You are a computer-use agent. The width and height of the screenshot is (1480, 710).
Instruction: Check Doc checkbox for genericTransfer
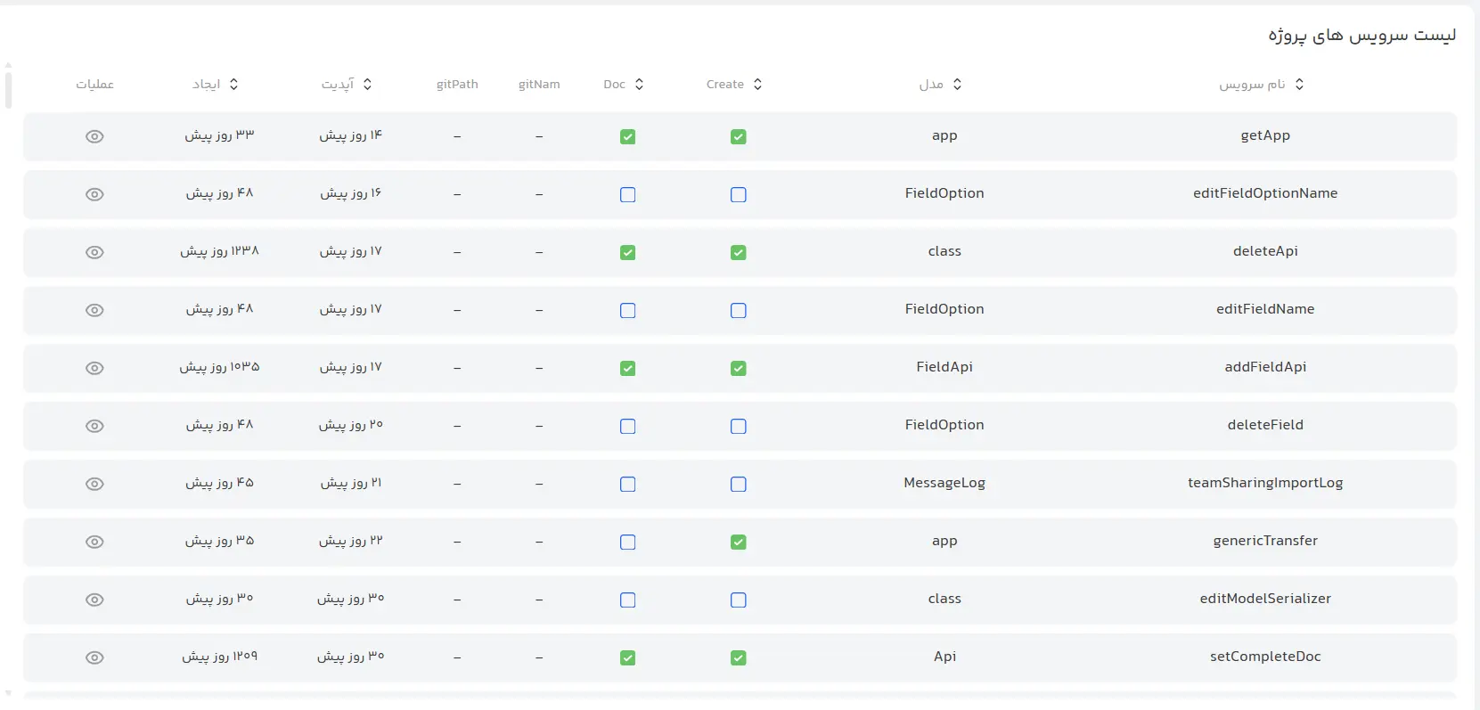[x=627, y=542]
